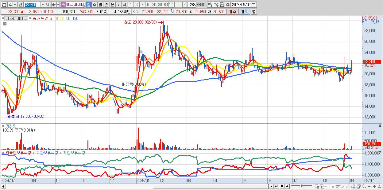Save the chart using the disk icon
Screen dimensions: 383x190
(x=222, y=5)
